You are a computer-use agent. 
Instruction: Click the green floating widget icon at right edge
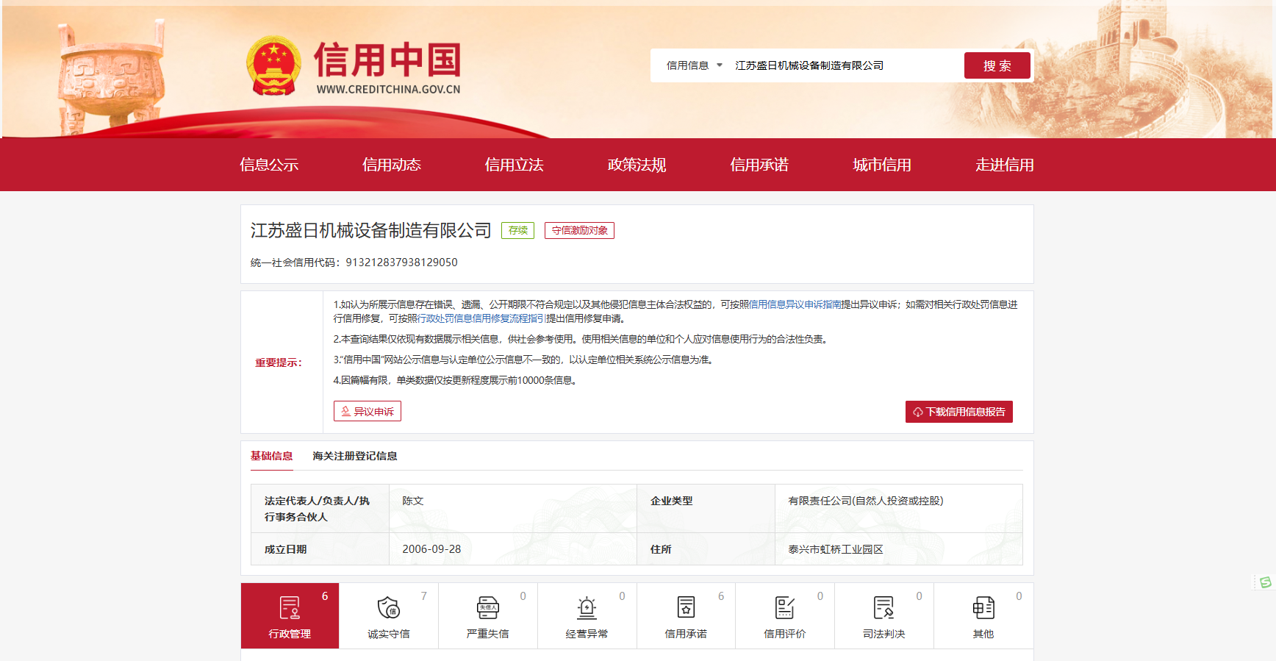coord(1264,582)
